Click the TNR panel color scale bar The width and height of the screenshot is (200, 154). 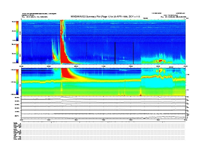pos(17,82)
